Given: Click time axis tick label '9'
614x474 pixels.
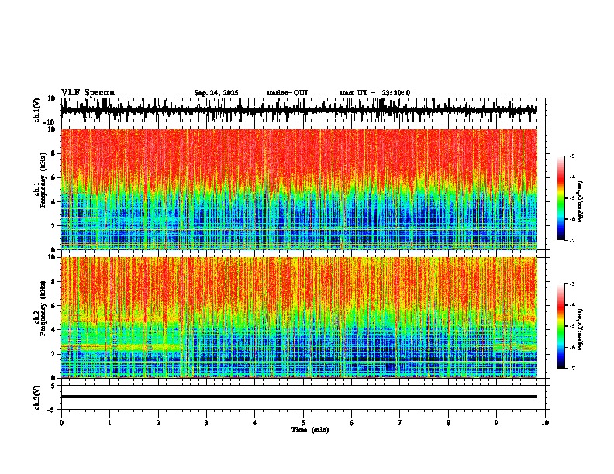Looking at the screenshot, I should pos(496,423).
